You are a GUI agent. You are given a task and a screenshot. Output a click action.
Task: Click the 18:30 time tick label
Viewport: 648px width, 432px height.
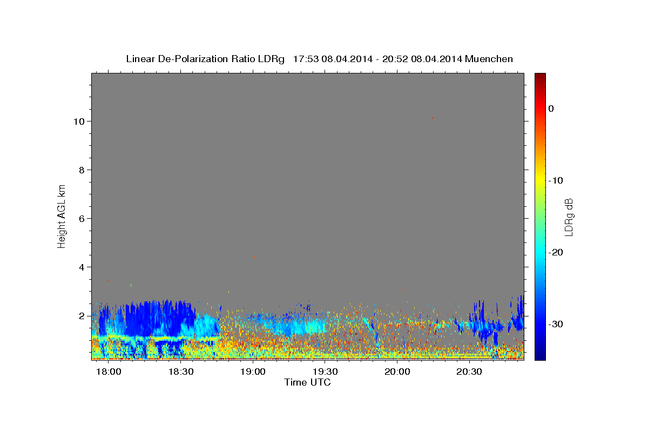point(181,372)
